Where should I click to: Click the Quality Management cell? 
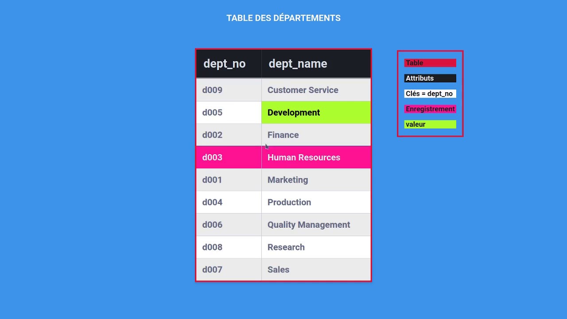316,225
